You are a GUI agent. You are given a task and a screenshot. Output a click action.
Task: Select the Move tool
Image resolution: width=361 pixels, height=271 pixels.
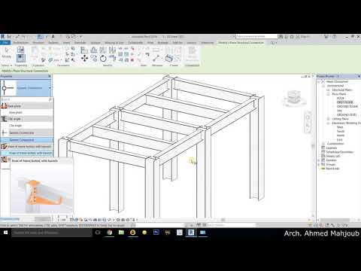[84, 59]
